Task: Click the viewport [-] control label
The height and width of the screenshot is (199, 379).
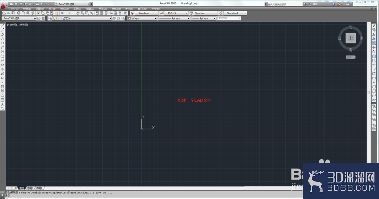Action: click(x=8, y=24)
